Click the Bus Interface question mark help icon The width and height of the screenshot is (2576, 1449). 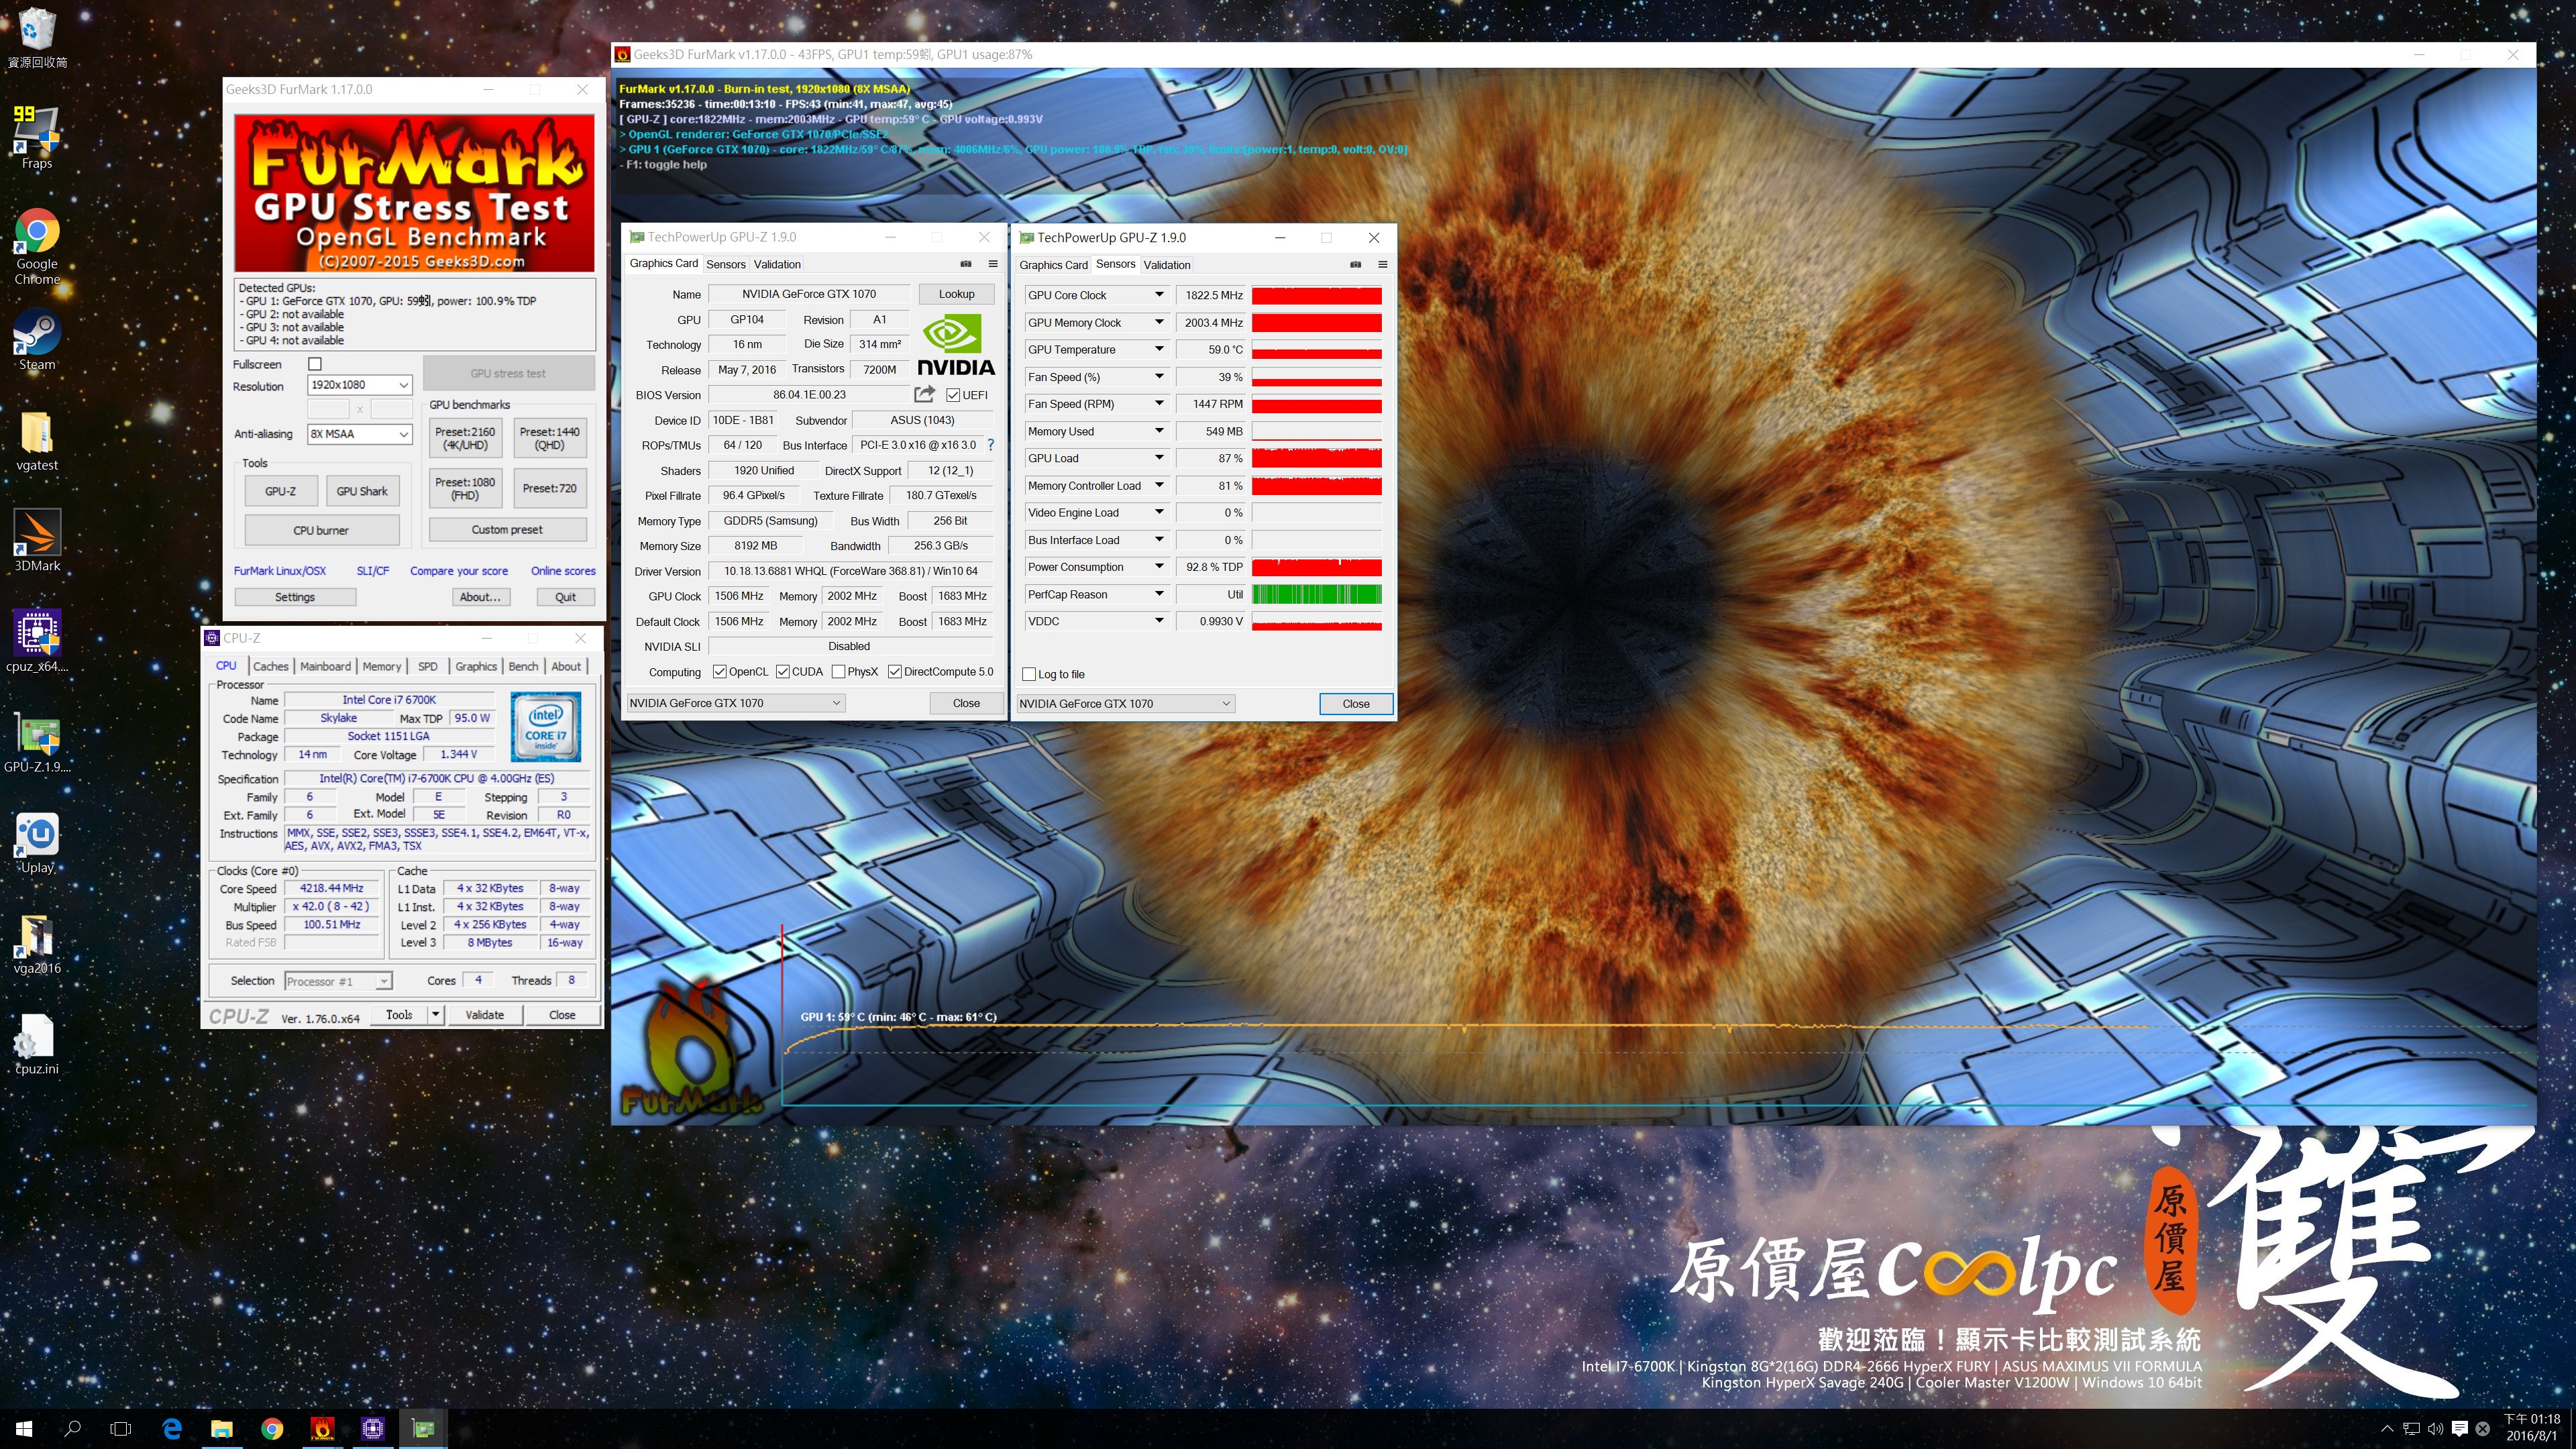tap(990, 445)
